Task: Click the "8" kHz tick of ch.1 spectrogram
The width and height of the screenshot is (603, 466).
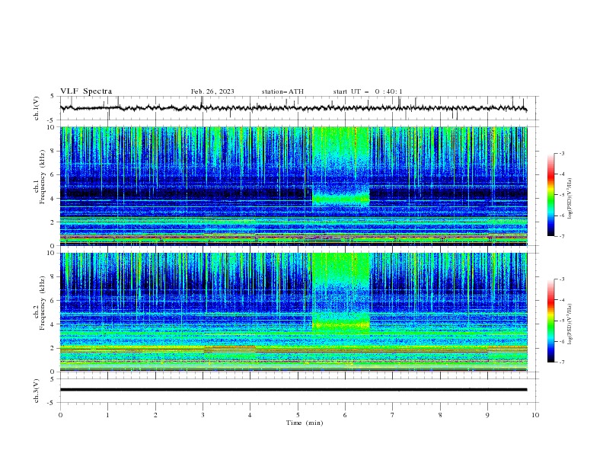Action: click(x=53, y=151)
